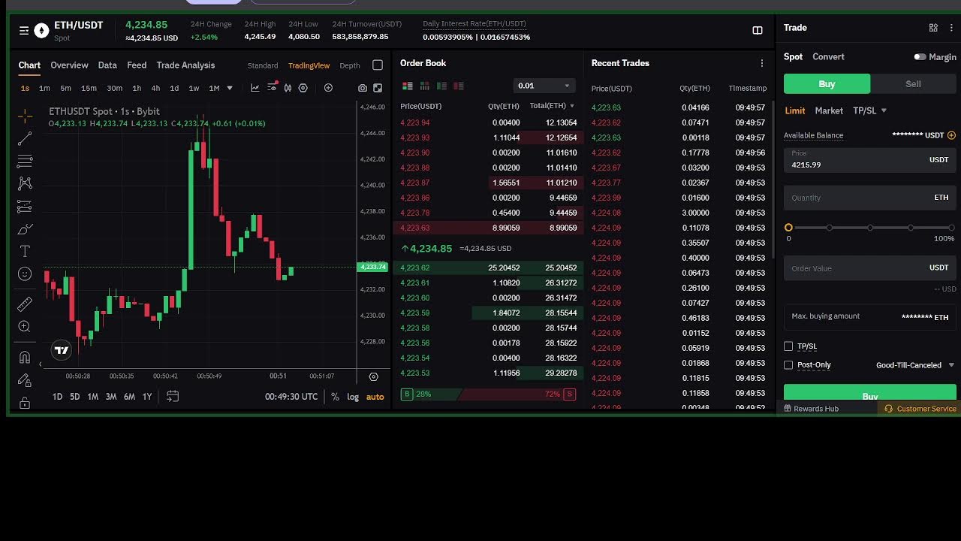
Task: Toggle magnet mode on the chart
Action: point(25,358)
